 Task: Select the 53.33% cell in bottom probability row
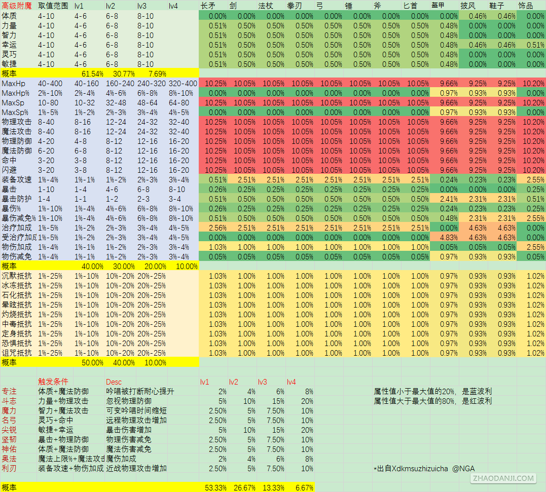pyautogui.click(x=215, y=488)
